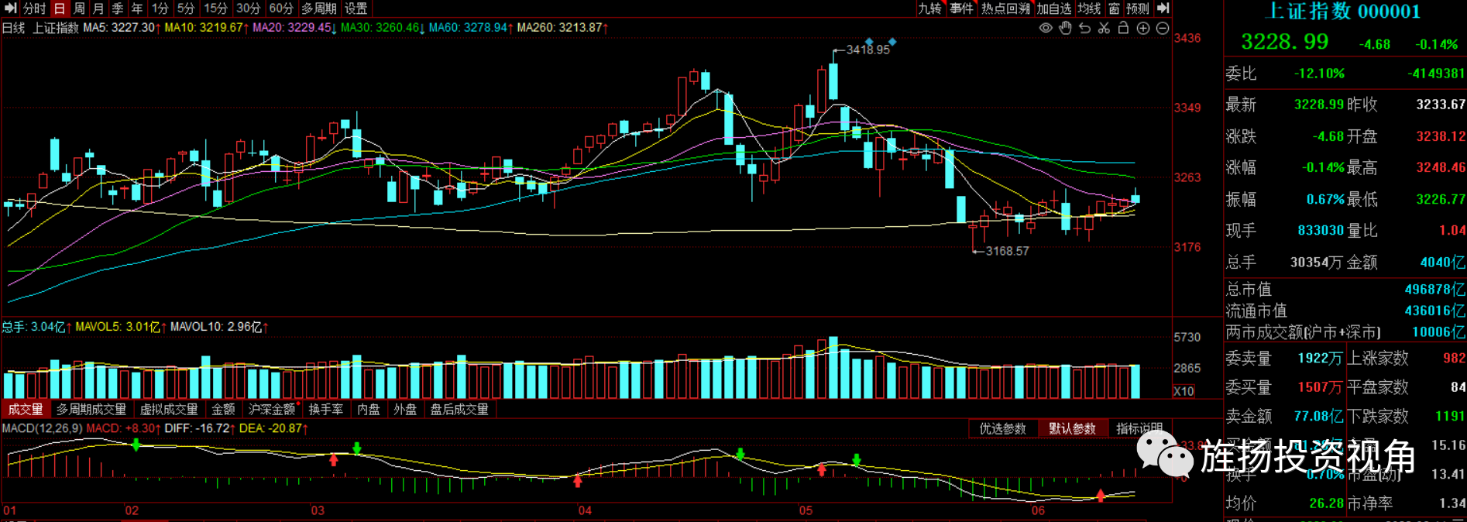Toggle the chart lock icon
Viewport: 1467px width, 522px height.
tap(1123, 28)
